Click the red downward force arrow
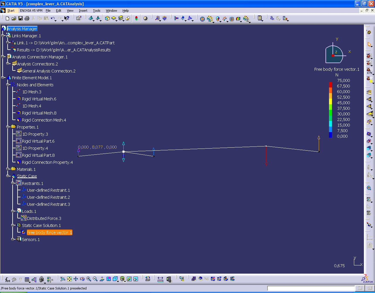Screen dimensions: 375x293 coord(266,156)
